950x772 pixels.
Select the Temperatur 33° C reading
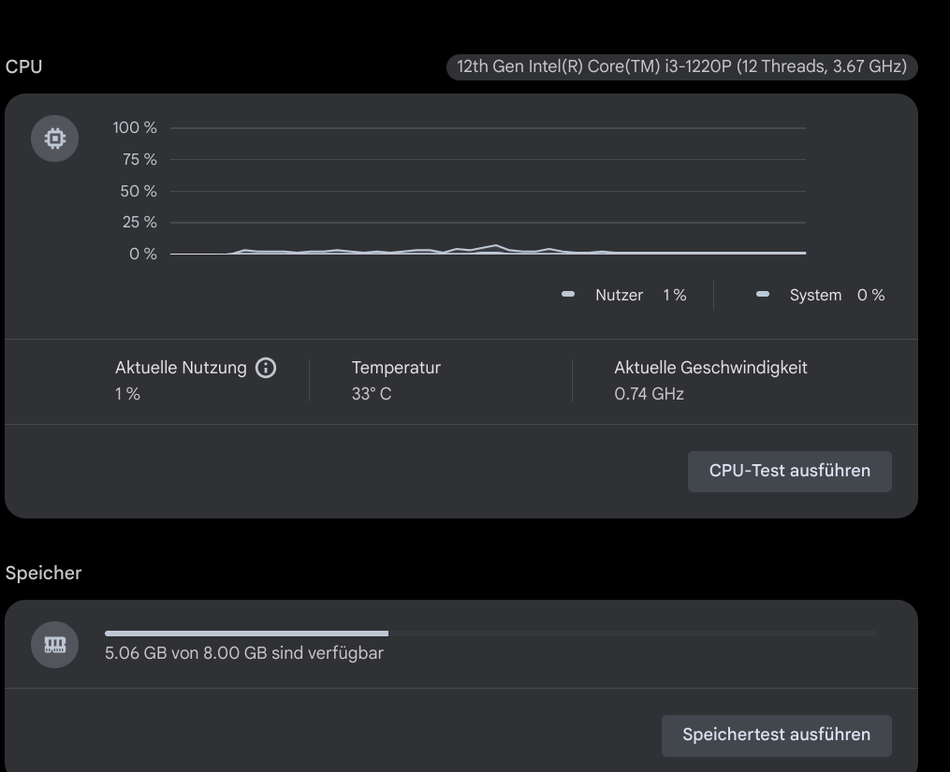[372, 394]
